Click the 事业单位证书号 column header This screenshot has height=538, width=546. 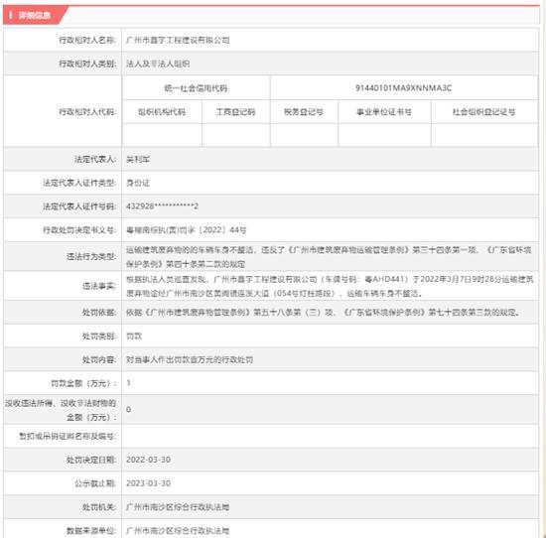384,112
